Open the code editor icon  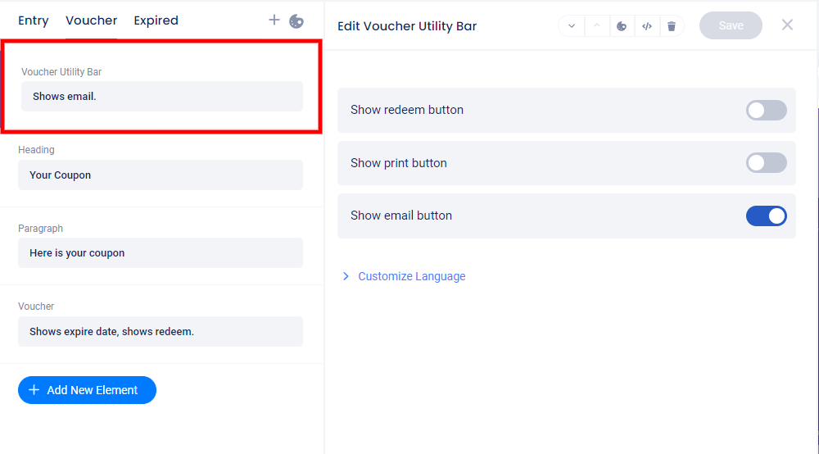647,26
